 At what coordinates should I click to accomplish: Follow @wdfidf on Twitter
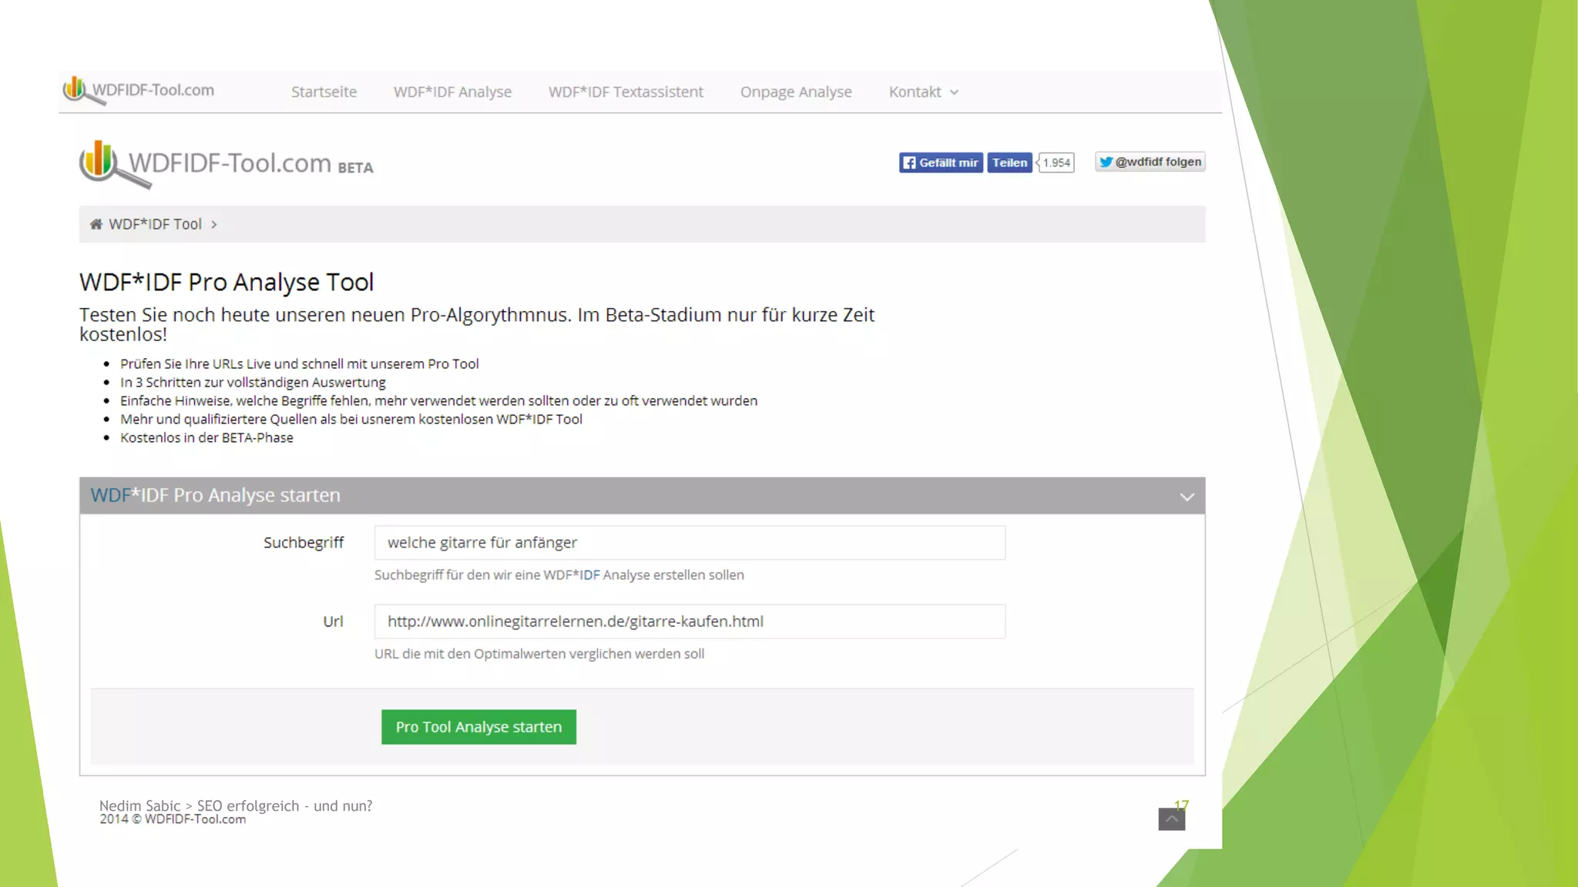click(x=1150, y=162)
